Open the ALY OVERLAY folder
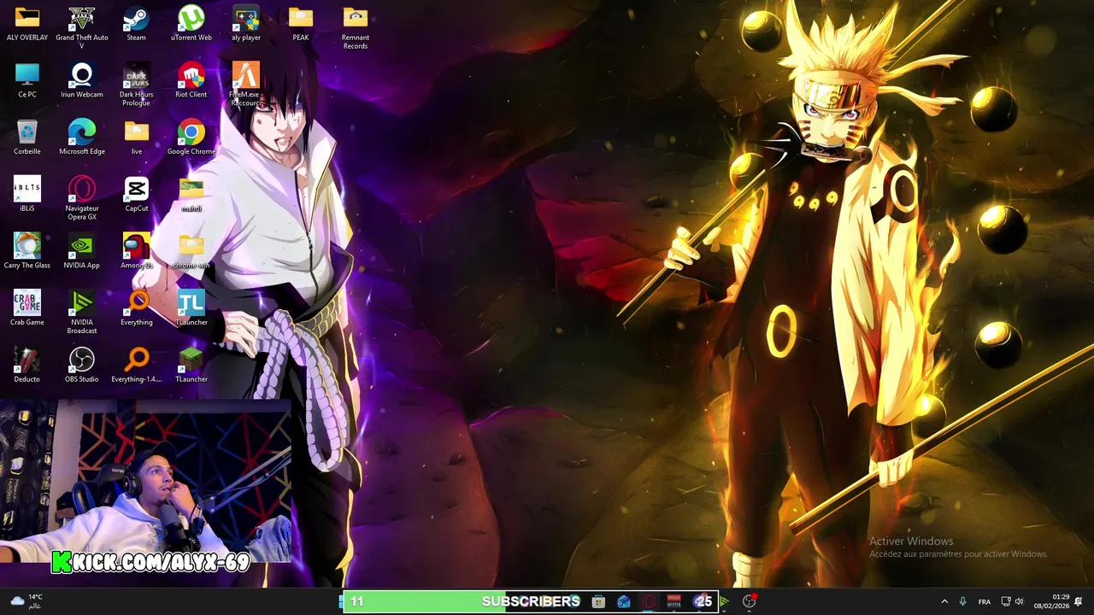1094x615 pixels. 27,24
